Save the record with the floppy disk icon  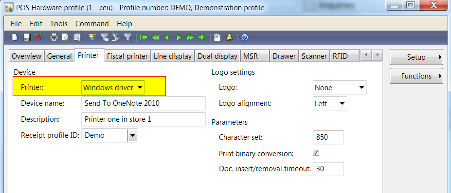point(27,37)
